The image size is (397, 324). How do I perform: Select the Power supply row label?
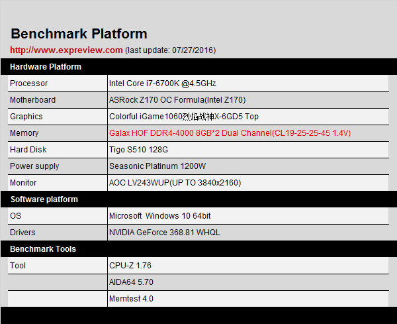pos(34,166)
